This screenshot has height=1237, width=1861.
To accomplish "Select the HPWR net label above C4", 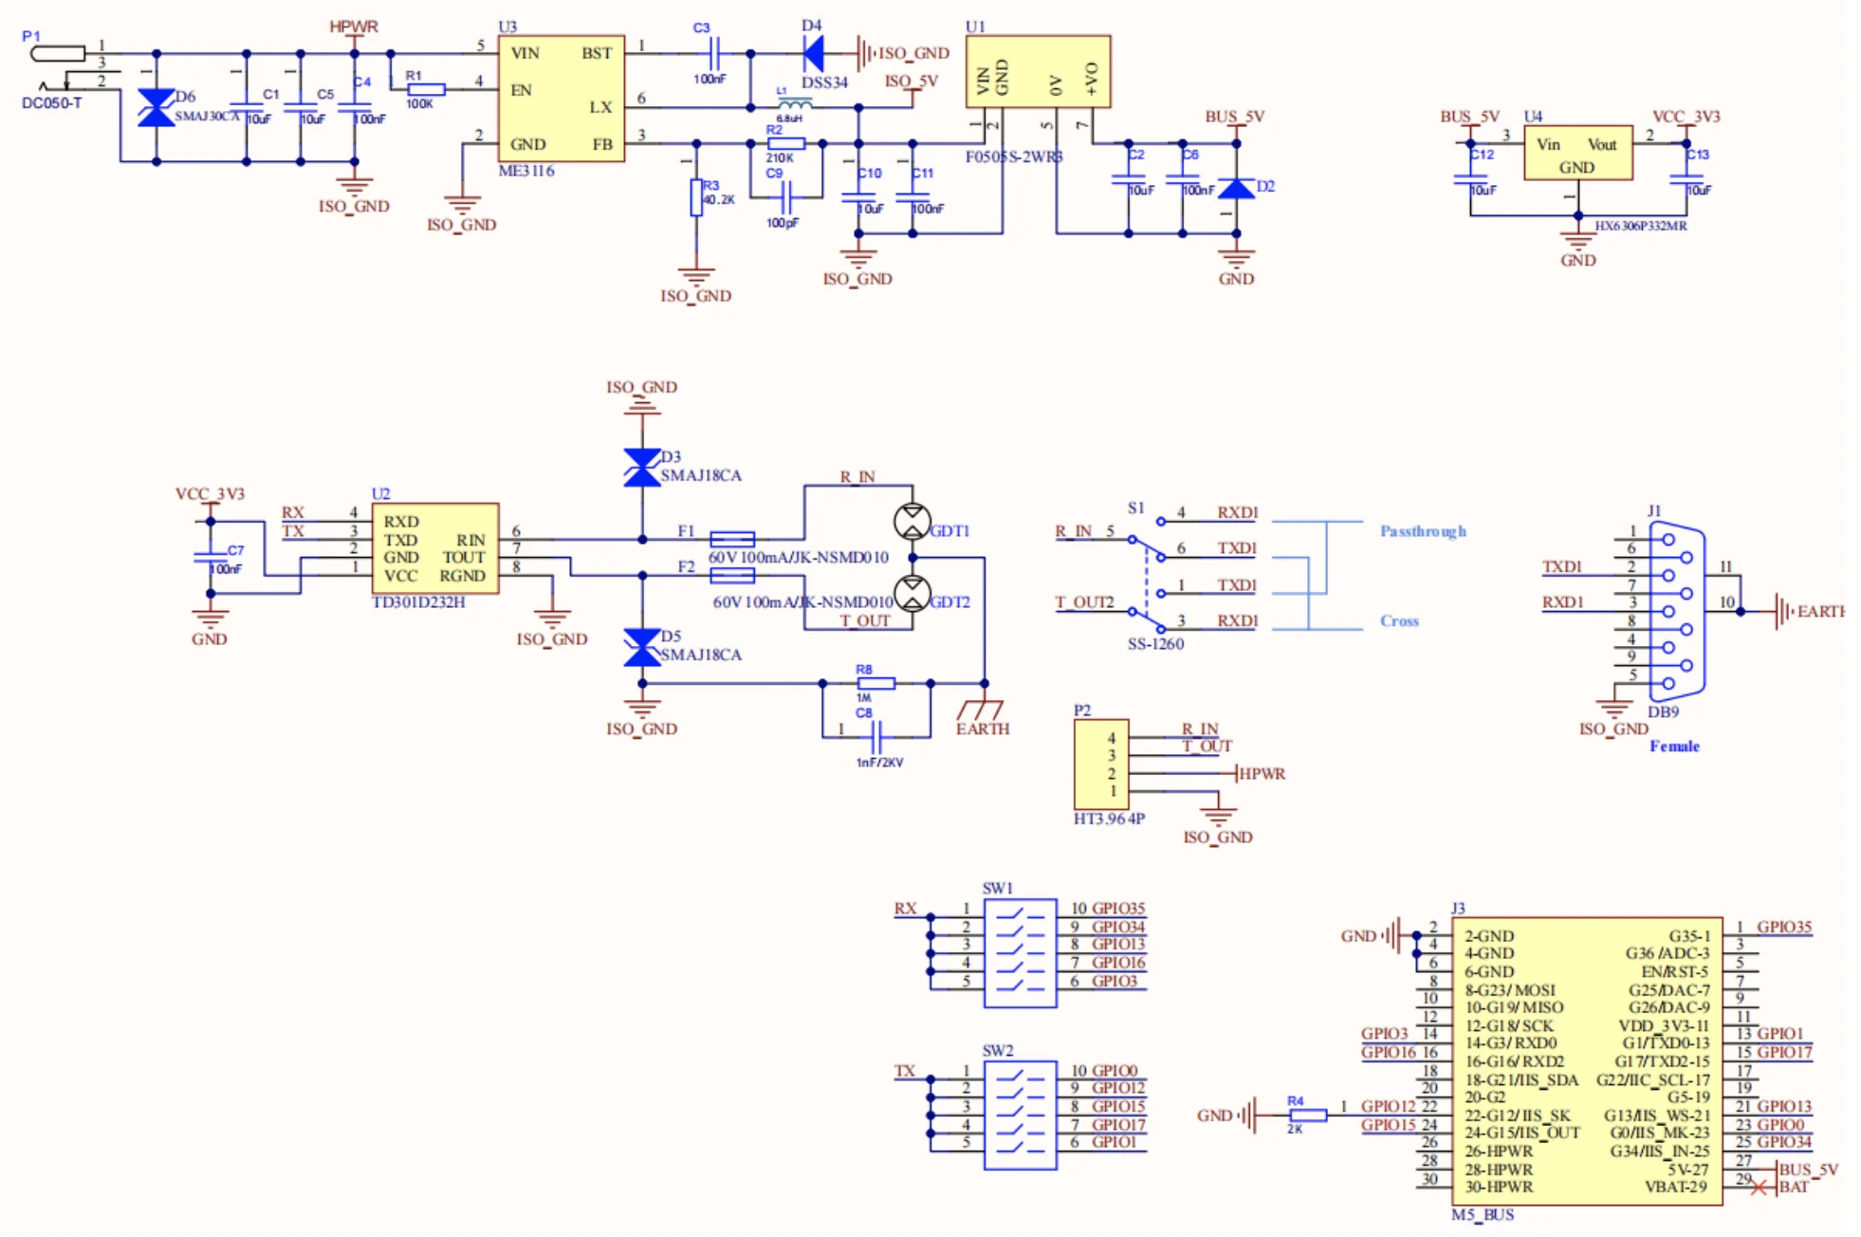I will (353, 27).
